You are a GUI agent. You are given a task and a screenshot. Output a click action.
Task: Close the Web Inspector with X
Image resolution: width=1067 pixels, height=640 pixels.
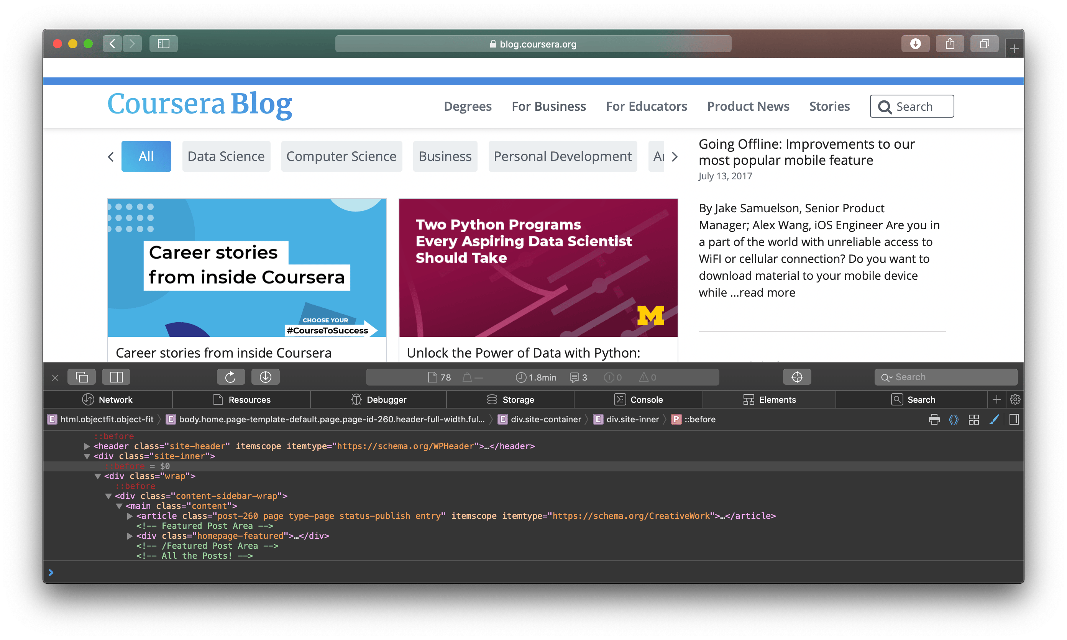pos(55,378)
